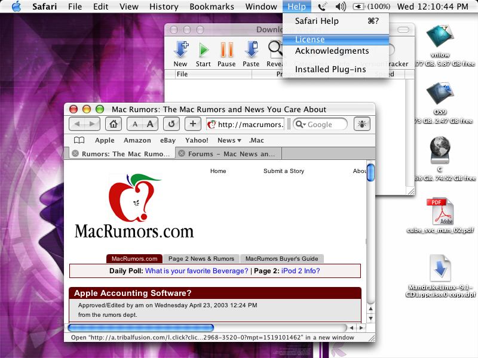Click the Apple Accounting Software? headline
478x358 pixels.
[x=133, y=293]
